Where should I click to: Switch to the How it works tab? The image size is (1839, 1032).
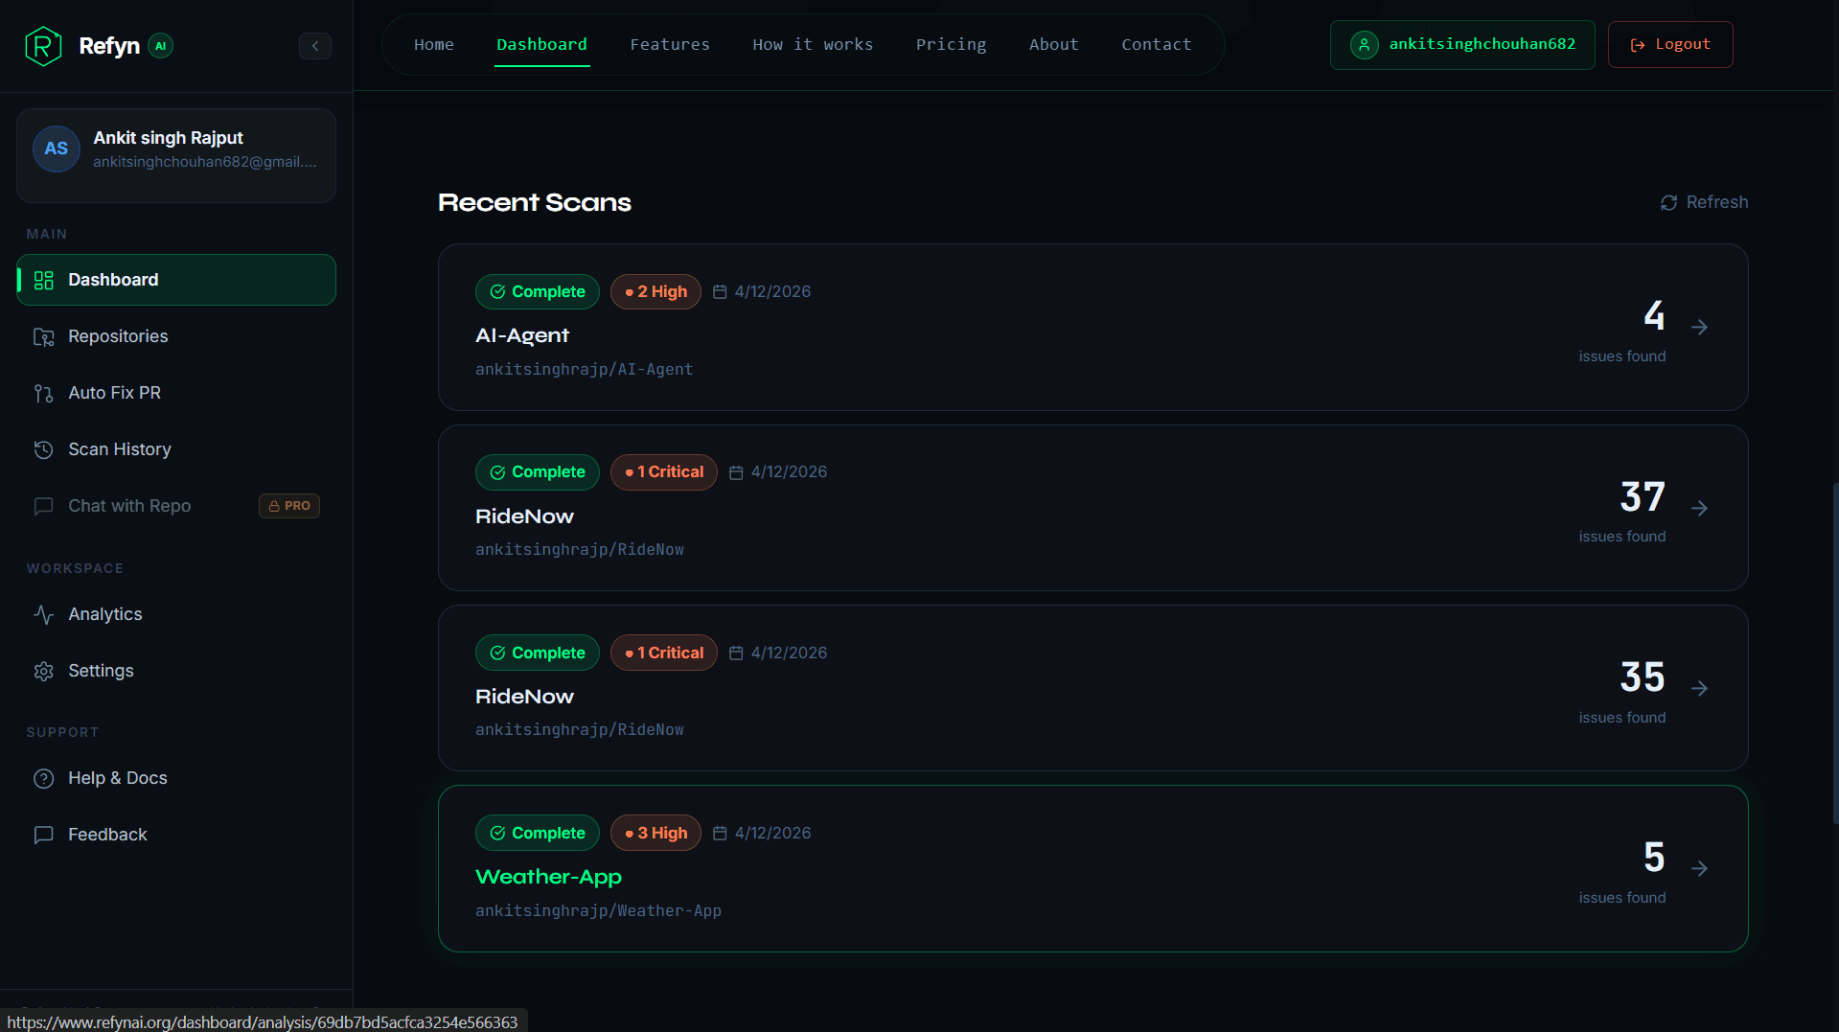click(x=813, y=44)
